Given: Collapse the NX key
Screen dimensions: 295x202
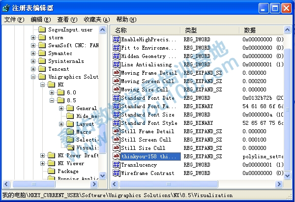Looking at the screenshot, I should point(42,85).
